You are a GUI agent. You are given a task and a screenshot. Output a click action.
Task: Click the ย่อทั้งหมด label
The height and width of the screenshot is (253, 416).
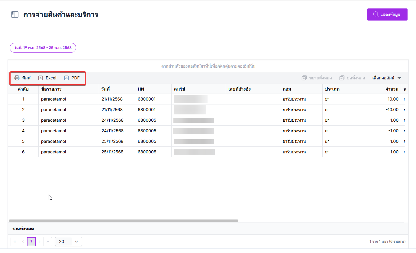(356, 78)
